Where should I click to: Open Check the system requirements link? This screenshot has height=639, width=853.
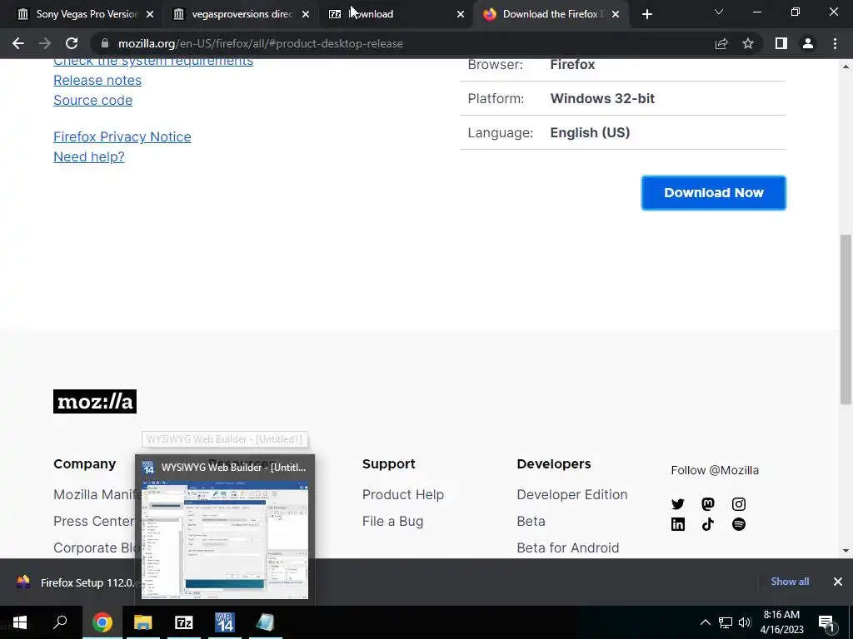pos(153,61)
